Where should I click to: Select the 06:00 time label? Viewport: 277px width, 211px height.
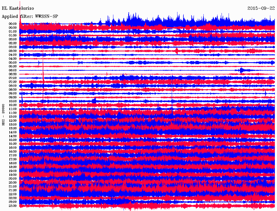tap(13, 70)
